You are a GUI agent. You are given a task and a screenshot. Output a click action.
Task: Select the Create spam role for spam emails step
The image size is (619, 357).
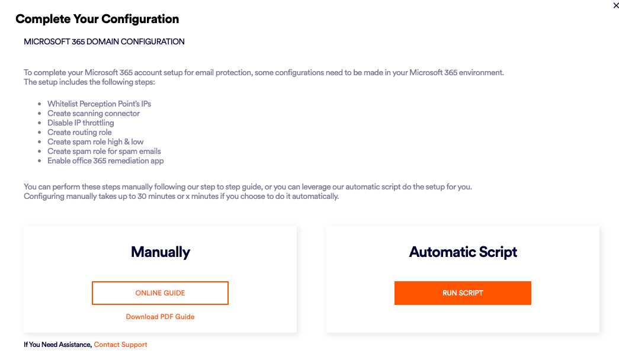coord(104,151)
